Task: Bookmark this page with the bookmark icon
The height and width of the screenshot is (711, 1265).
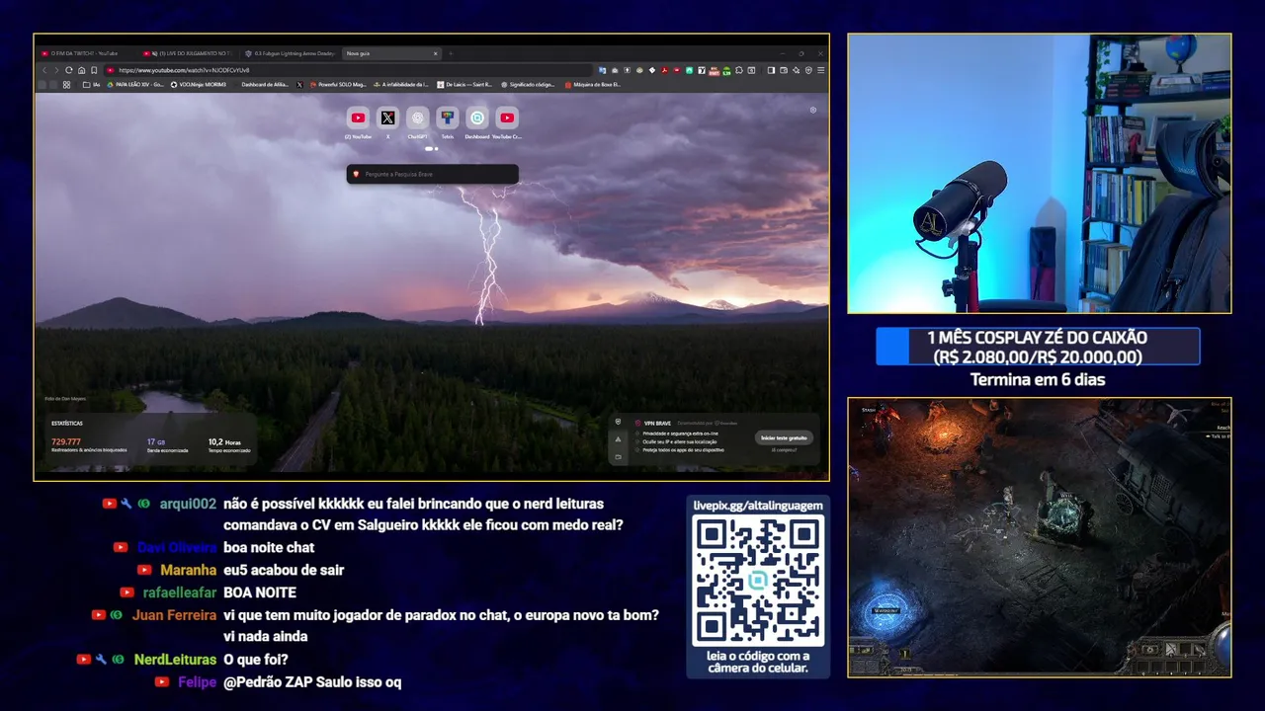Action: click(94, 70)
